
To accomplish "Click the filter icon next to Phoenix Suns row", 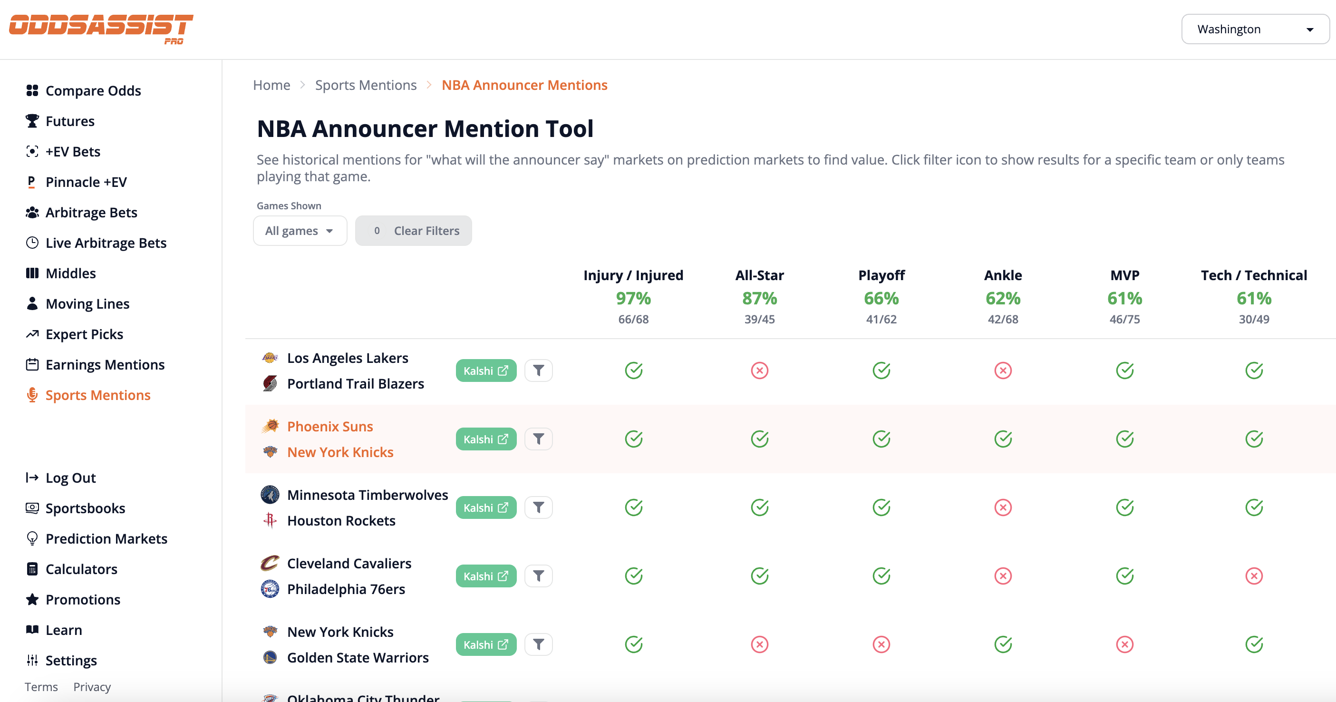I will pos(538,439).
